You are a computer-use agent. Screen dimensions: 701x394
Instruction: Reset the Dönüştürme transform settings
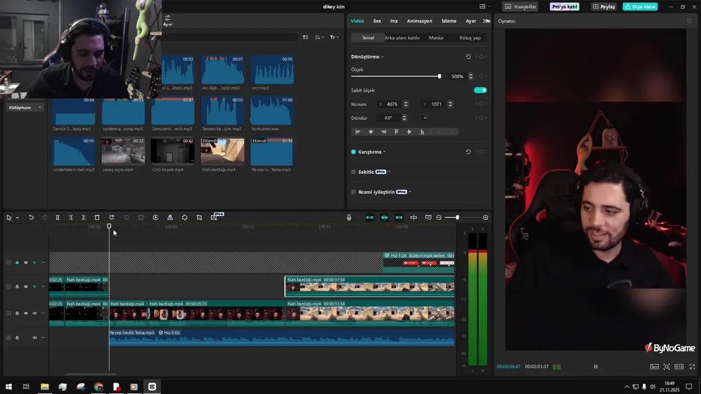tap(468, 56)
